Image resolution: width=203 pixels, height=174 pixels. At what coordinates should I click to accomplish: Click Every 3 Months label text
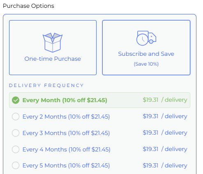66,133
